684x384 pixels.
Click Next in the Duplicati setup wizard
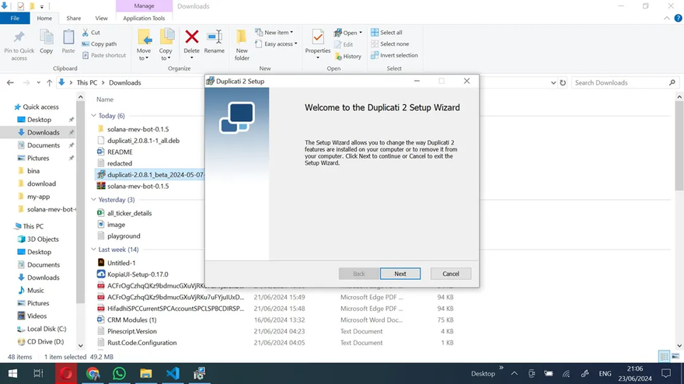click(x=400, y=274)
